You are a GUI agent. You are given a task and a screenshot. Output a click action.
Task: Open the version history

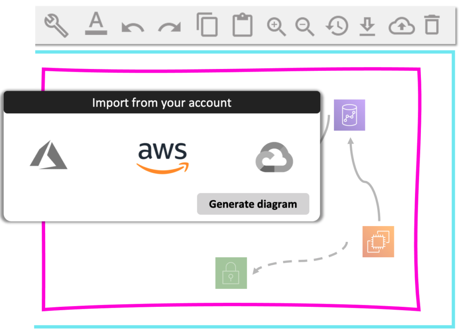337,26
